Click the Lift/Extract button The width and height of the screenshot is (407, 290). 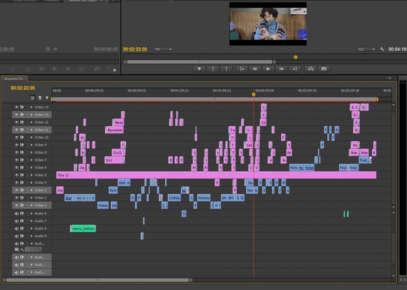(x=311, y=69)
